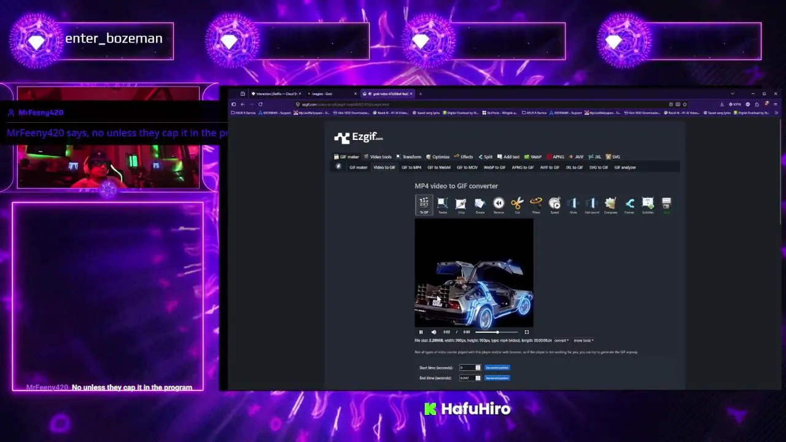Bookmark this page with the star icon
786x442 pixels.
685,104
